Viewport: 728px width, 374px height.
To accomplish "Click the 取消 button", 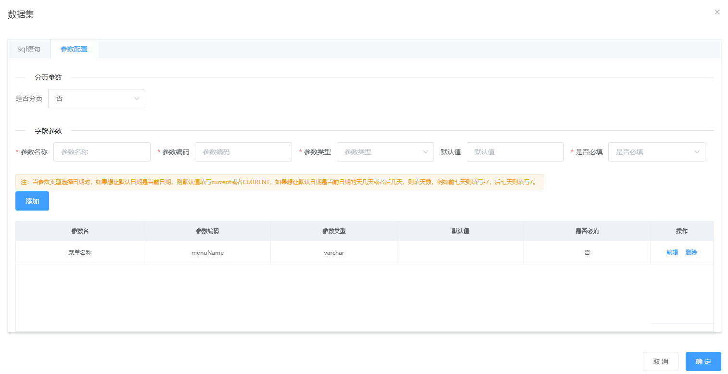I will pos(660,361).
